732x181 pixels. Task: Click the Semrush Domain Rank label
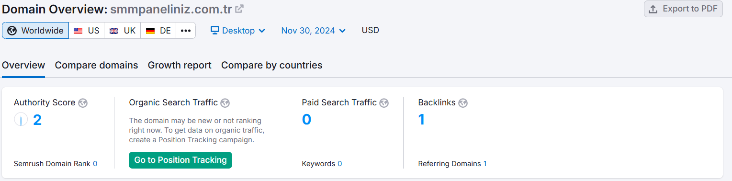coord(52,164)
